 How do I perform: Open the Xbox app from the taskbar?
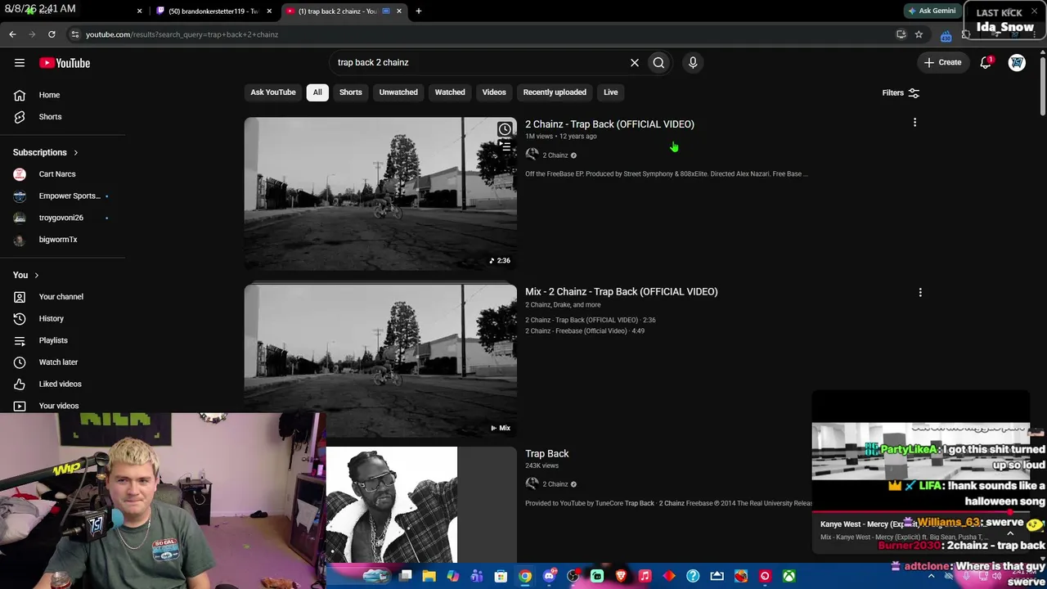coord(789,576)
